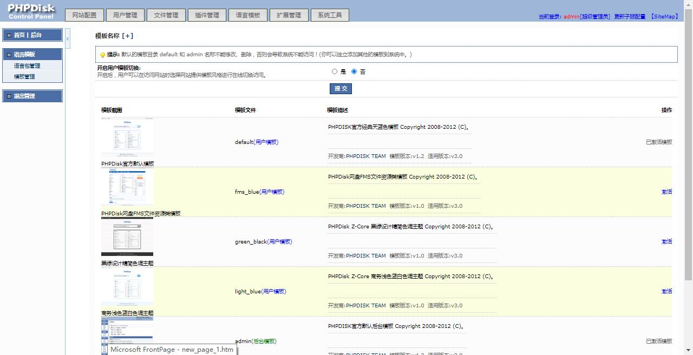Select the 否 radio button

pos(354,71)
